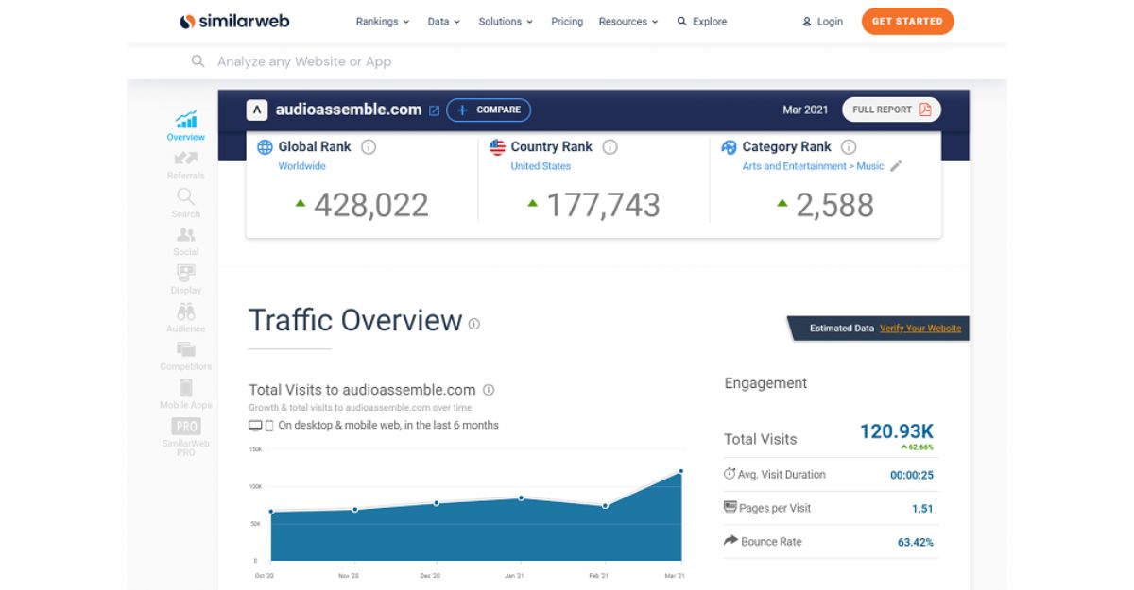Click the Login user icon
Screen dimensions: 1134x590
click(807, 22)
